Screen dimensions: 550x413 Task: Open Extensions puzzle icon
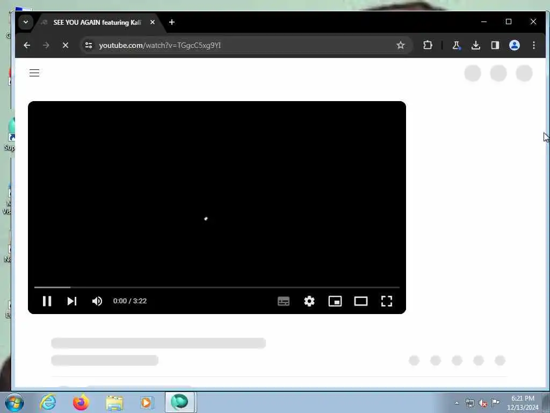tap(428, 45)
